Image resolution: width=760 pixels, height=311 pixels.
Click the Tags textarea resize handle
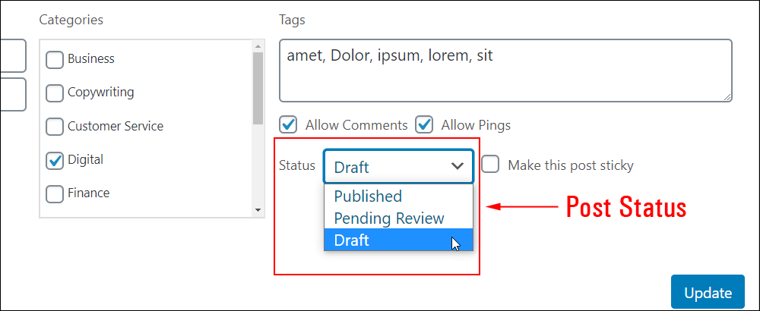point(727,97)
